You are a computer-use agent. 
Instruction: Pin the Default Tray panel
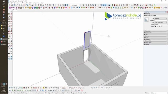pos(166,12)
